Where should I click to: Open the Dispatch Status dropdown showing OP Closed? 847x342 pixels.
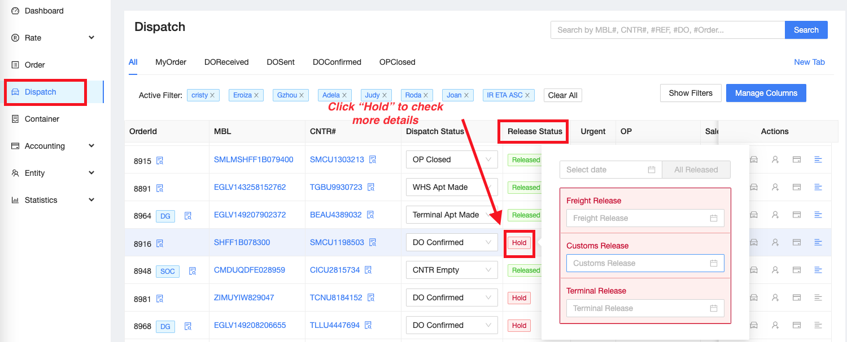coord(451,159)
